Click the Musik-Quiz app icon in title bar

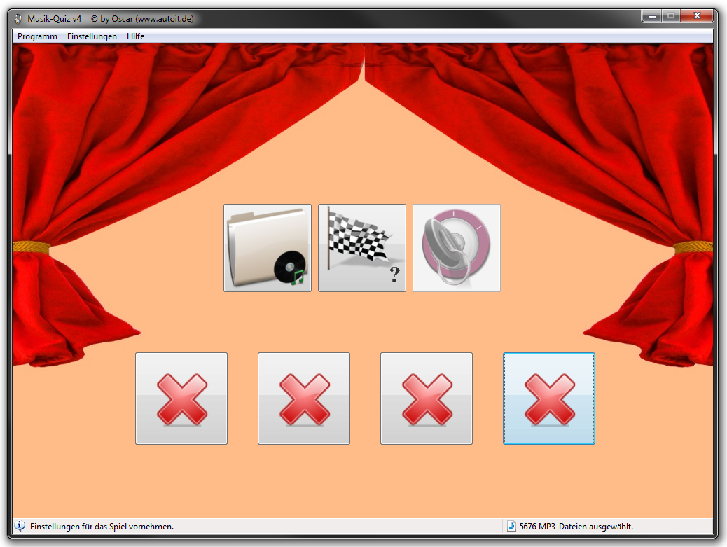point(18,18)
